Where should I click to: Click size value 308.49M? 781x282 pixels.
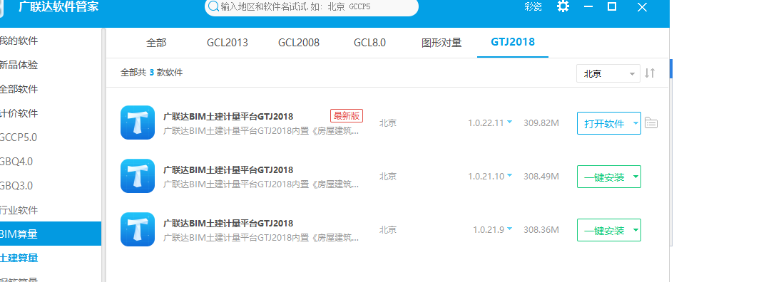[541, 176]
